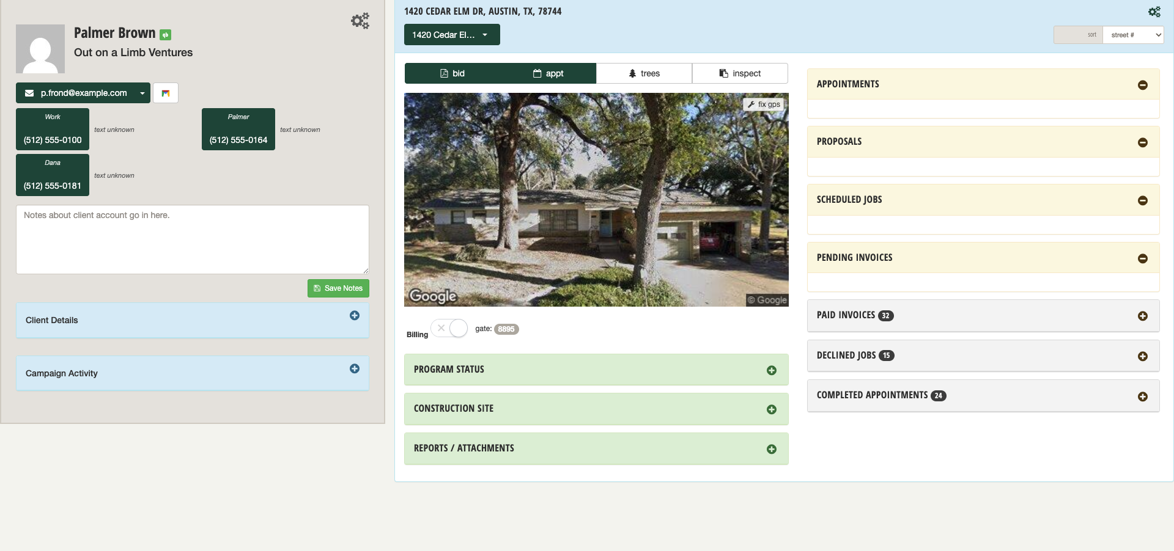Call Dana phone (512) 555-0181

(53, 175)
